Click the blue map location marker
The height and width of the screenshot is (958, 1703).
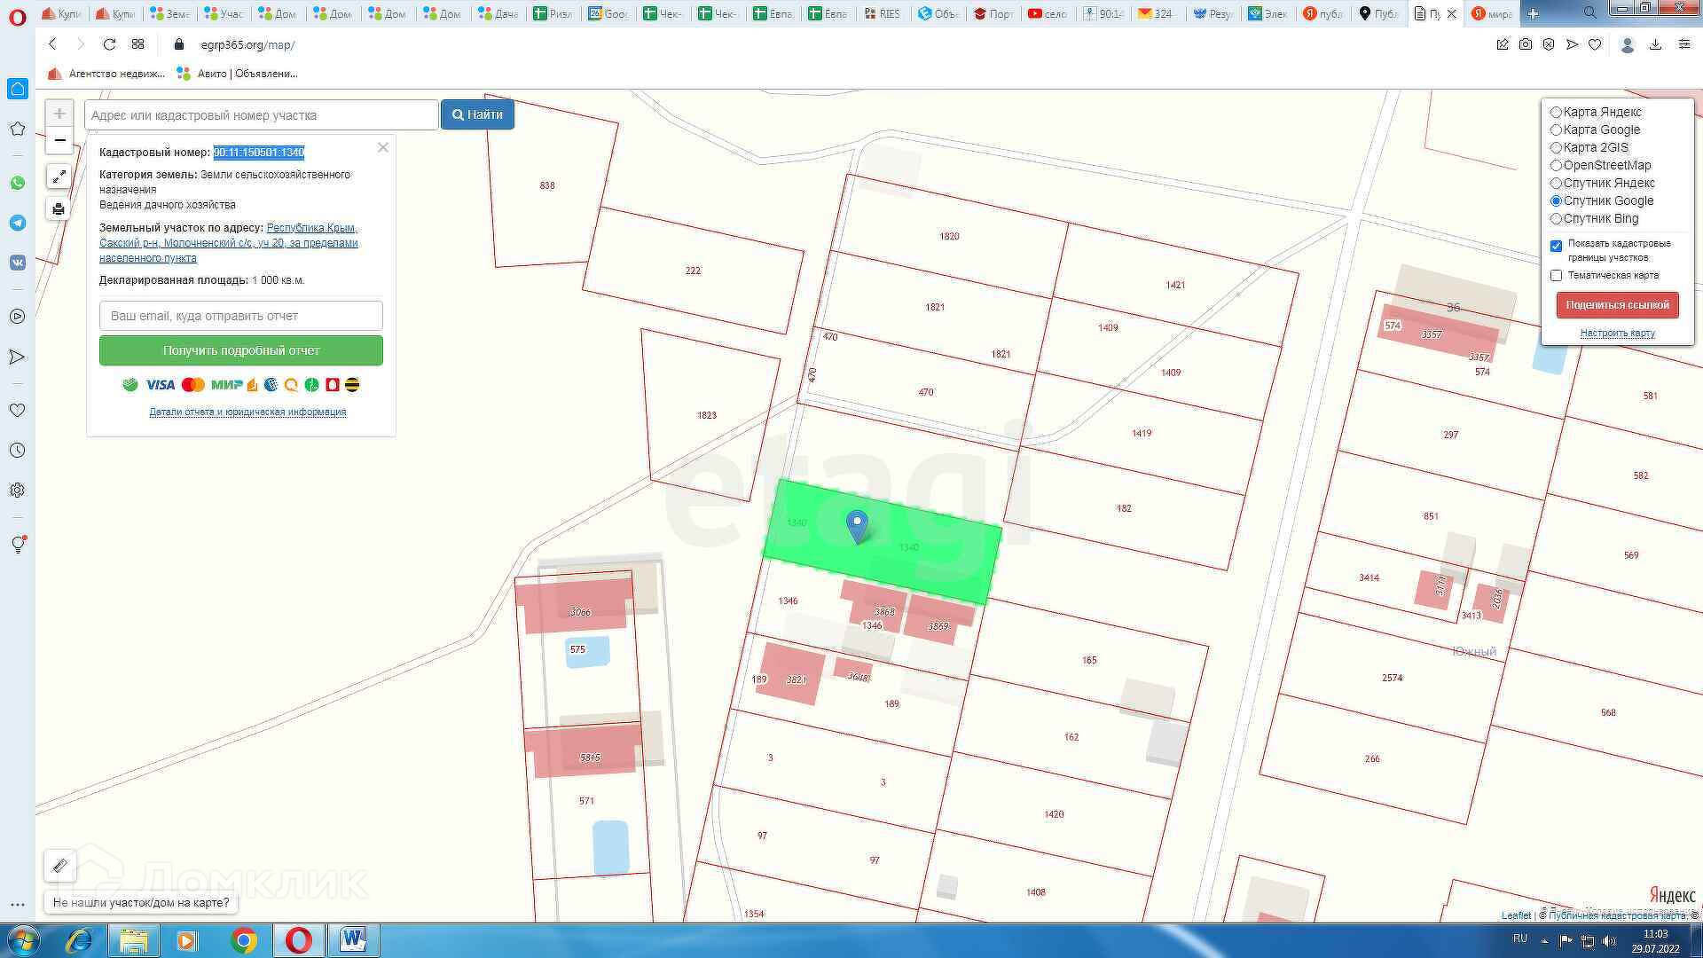tap(857, 525)
